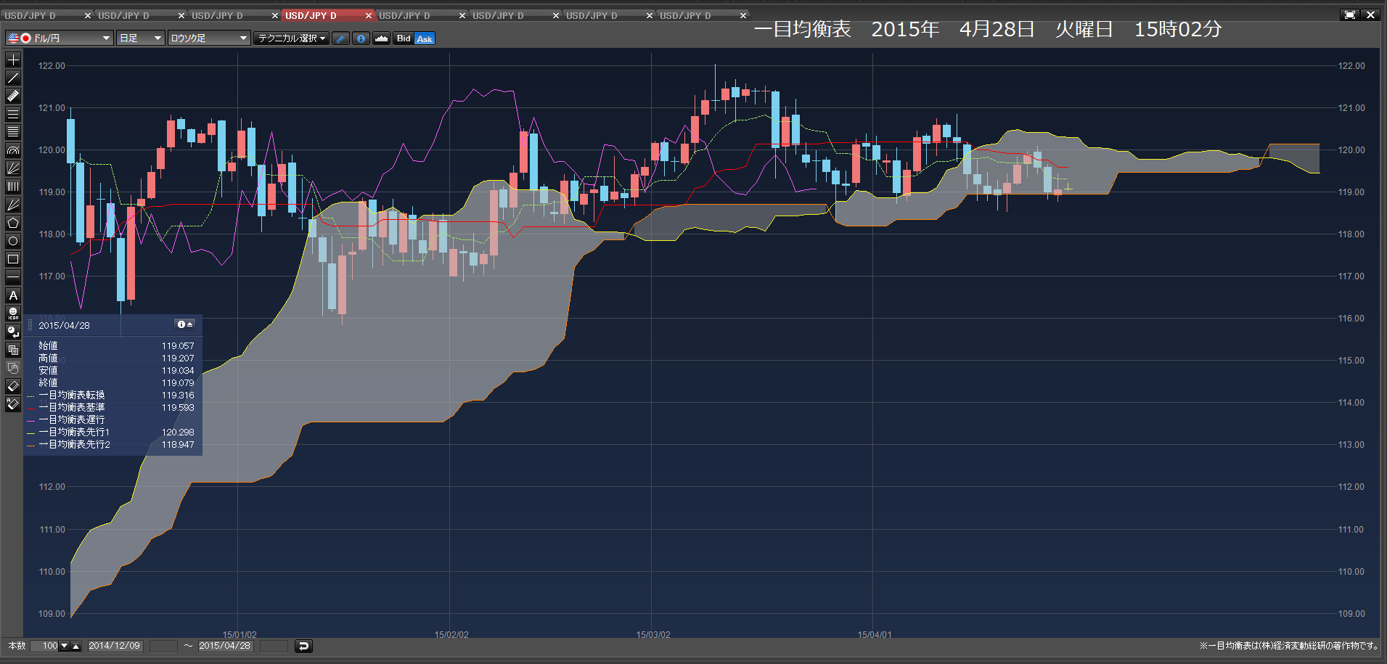This screenshot has width=1387, height=664.
Task: Click the pie chart return tool
Action: point(13,332)
